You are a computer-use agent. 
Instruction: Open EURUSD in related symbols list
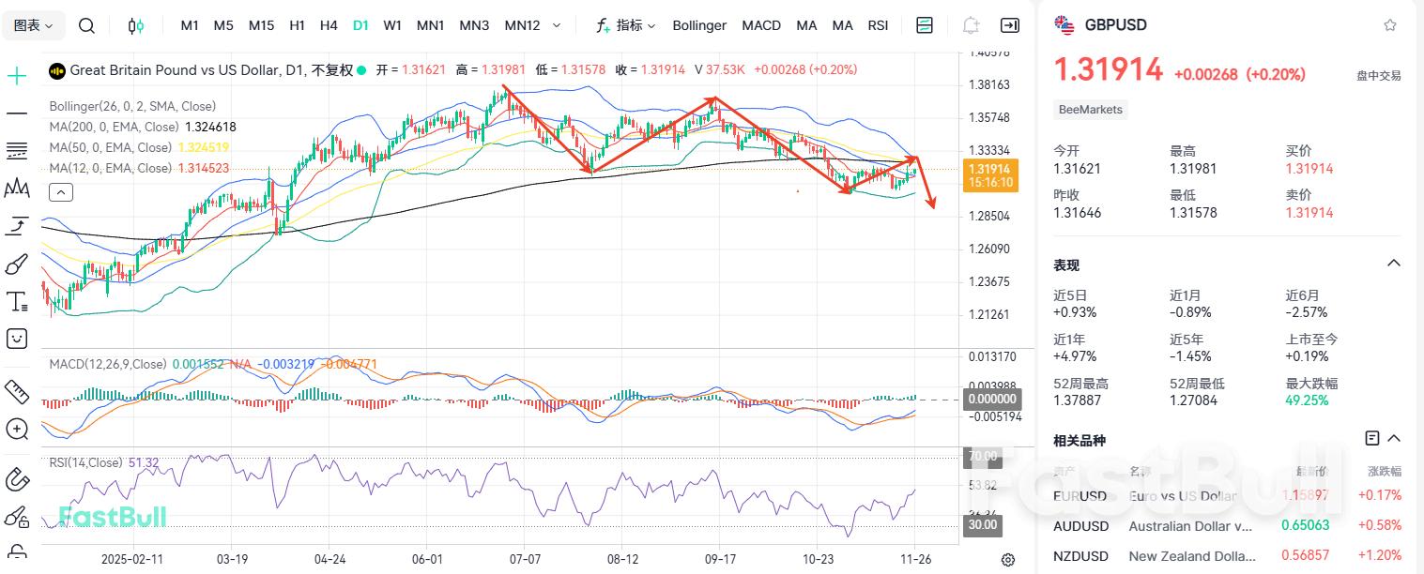tap(1079, 495)
